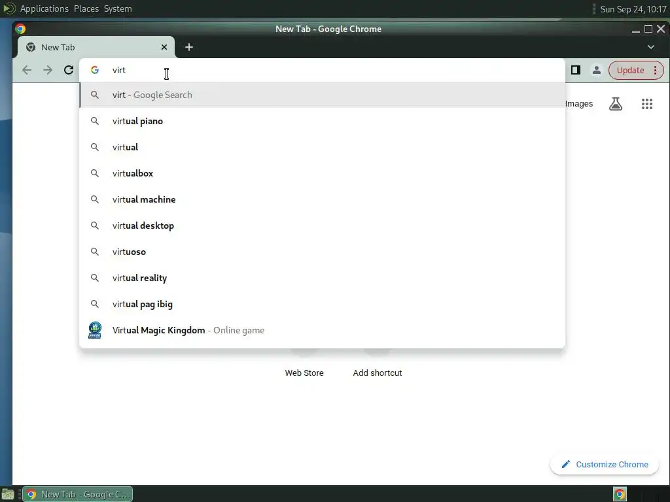The image size is (670, 502).
Task: Click inside the address bar text 'virt'
Action: (x=119, y=70)
